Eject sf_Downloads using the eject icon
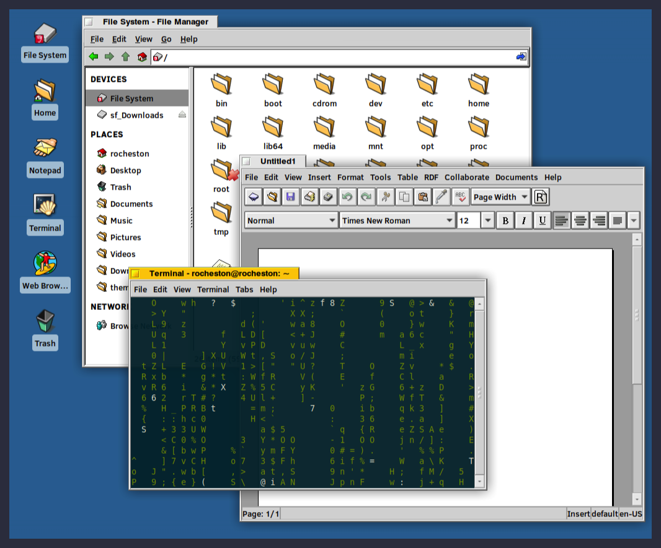 click(x=182, y=115)
